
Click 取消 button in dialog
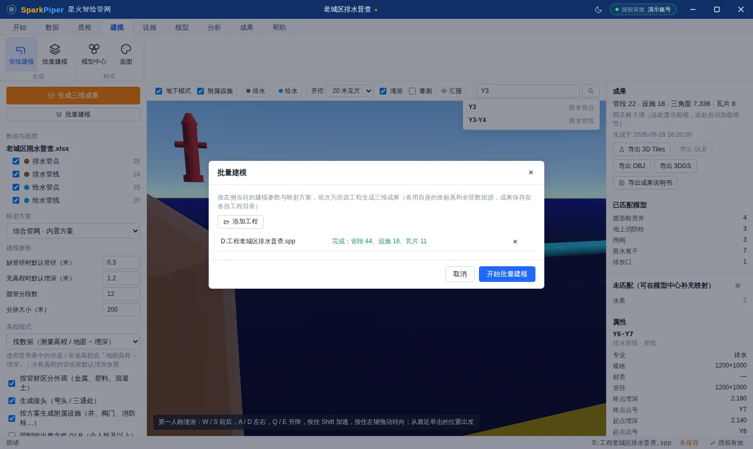[460, 274]
